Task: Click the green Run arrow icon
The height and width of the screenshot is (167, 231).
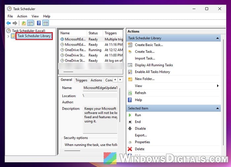Action: click(130, 115)
